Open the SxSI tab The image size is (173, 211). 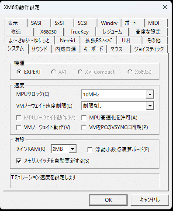(62, 23)
